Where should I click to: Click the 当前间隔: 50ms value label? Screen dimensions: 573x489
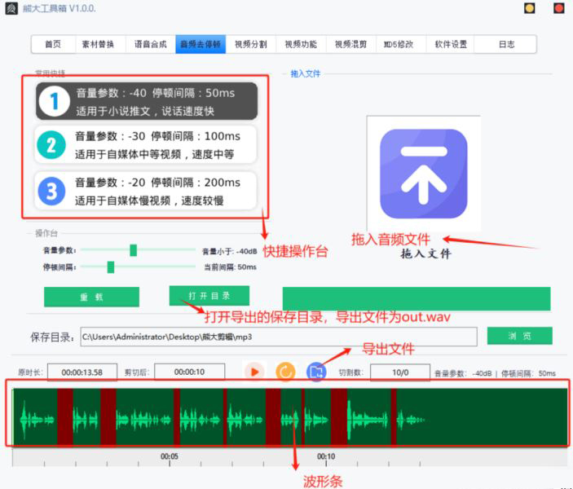coord(230,267)
